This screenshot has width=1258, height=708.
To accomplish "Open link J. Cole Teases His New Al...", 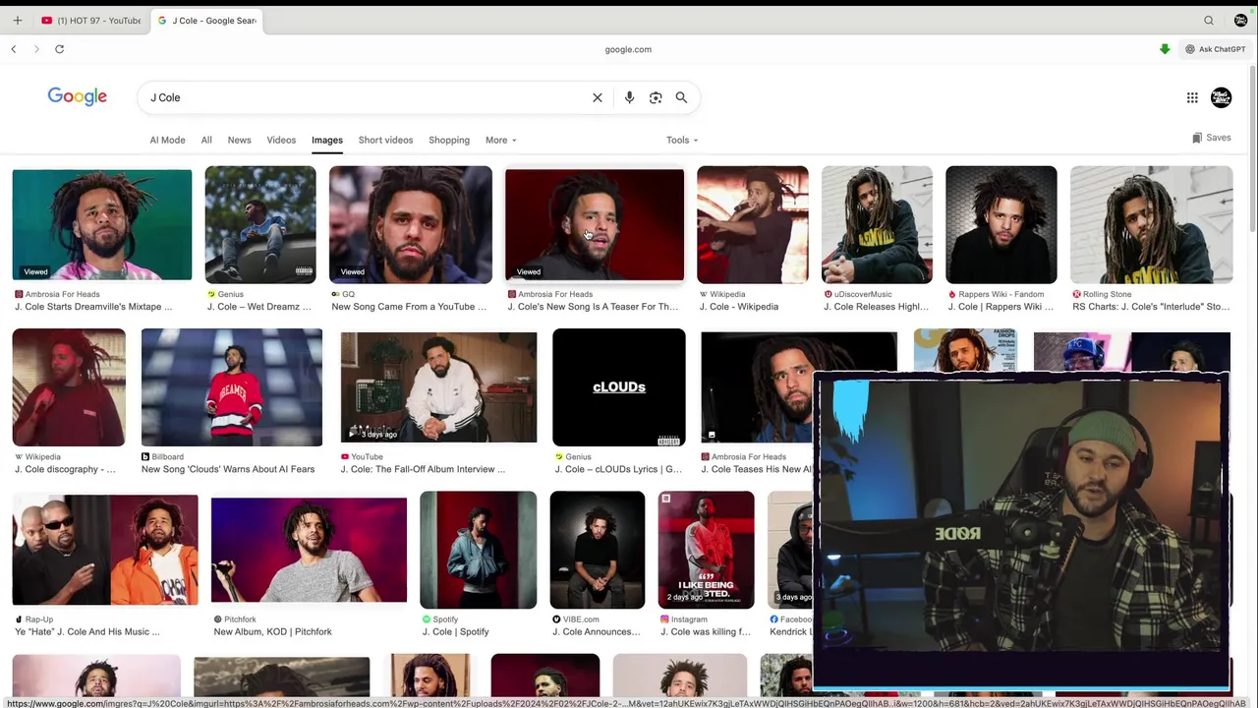I will (757, 469).
